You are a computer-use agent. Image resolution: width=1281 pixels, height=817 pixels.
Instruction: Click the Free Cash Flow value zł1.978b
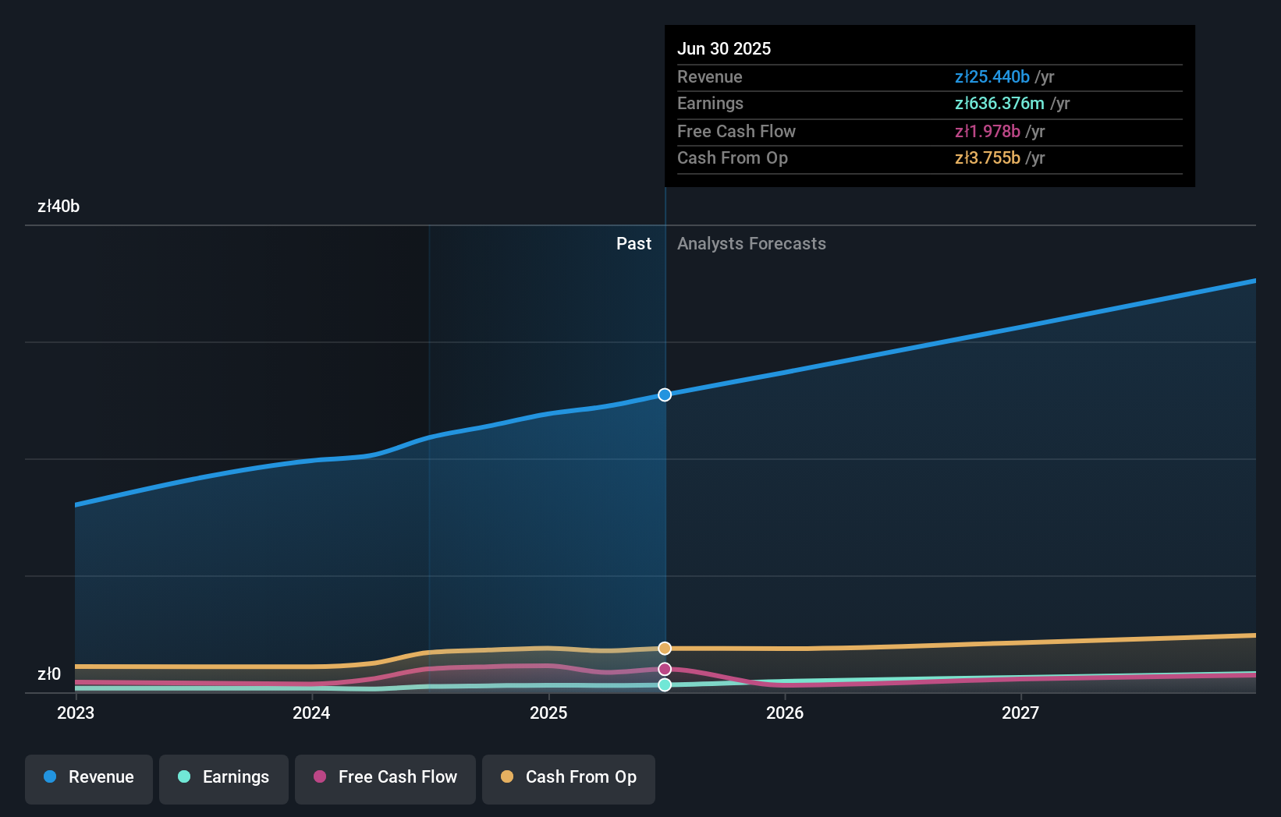[988, 131]
